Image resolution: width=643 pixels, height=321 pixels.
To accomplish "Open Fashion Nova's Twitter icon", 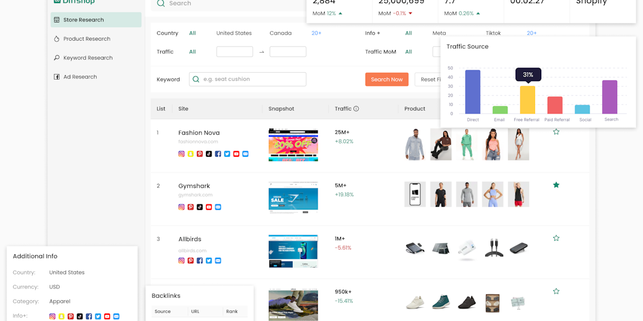I will coord(227,154).
